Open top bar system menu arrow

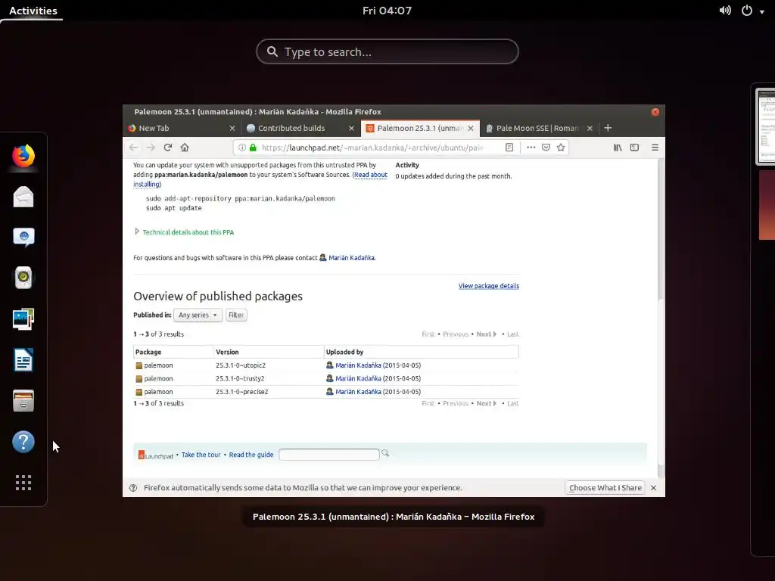761,12
